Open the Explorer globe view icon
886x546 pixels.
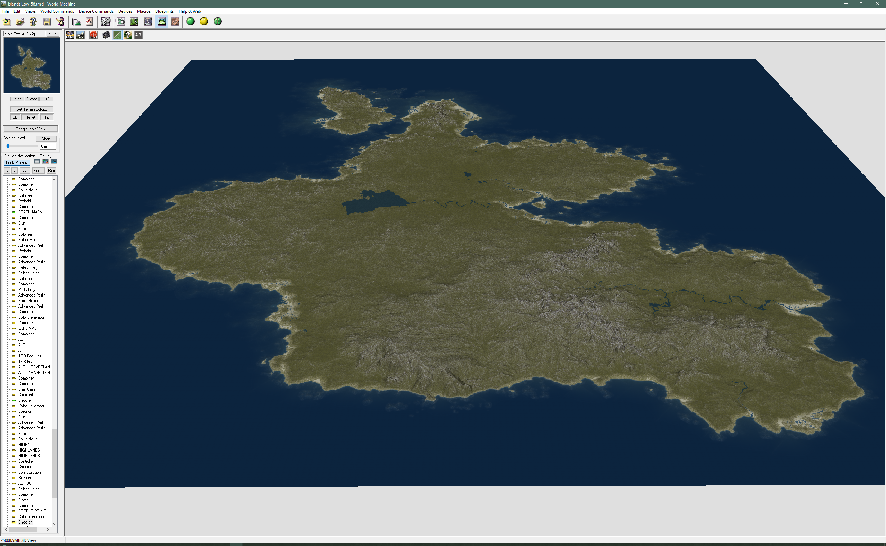148,22
